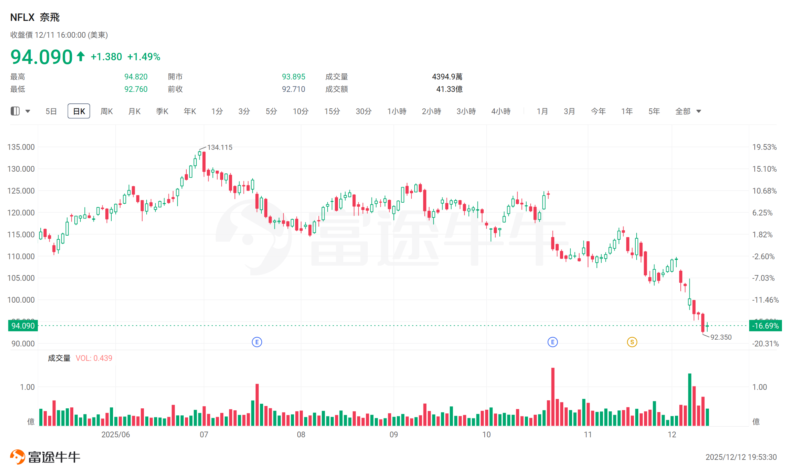Switch to the 月K monthly chart
This screenshot has width=787, height=474.
134,111
